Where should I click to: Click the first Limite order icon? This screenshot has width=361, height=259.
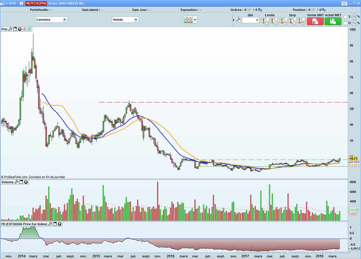click(265, 21)
